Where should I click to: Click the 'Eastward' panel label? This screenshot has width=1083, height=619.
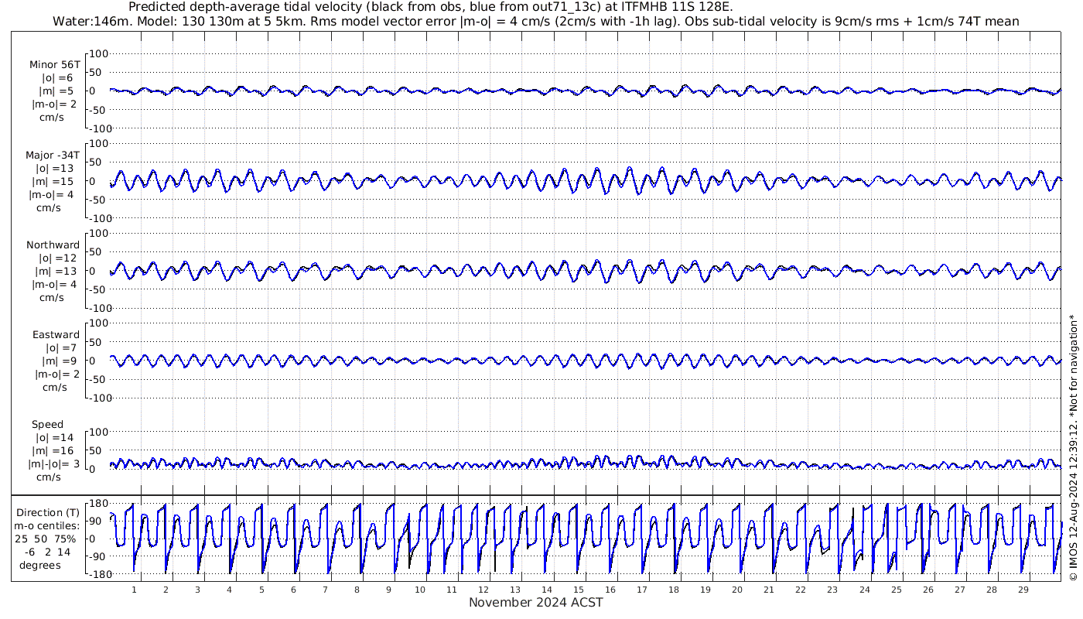pos(56,335)
